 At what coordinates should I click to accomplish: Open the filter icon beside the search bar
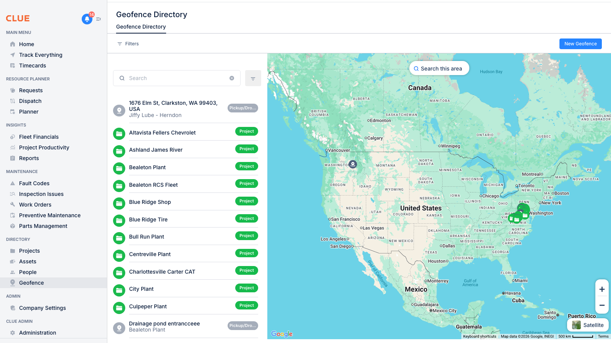click(x=253, y=78)
